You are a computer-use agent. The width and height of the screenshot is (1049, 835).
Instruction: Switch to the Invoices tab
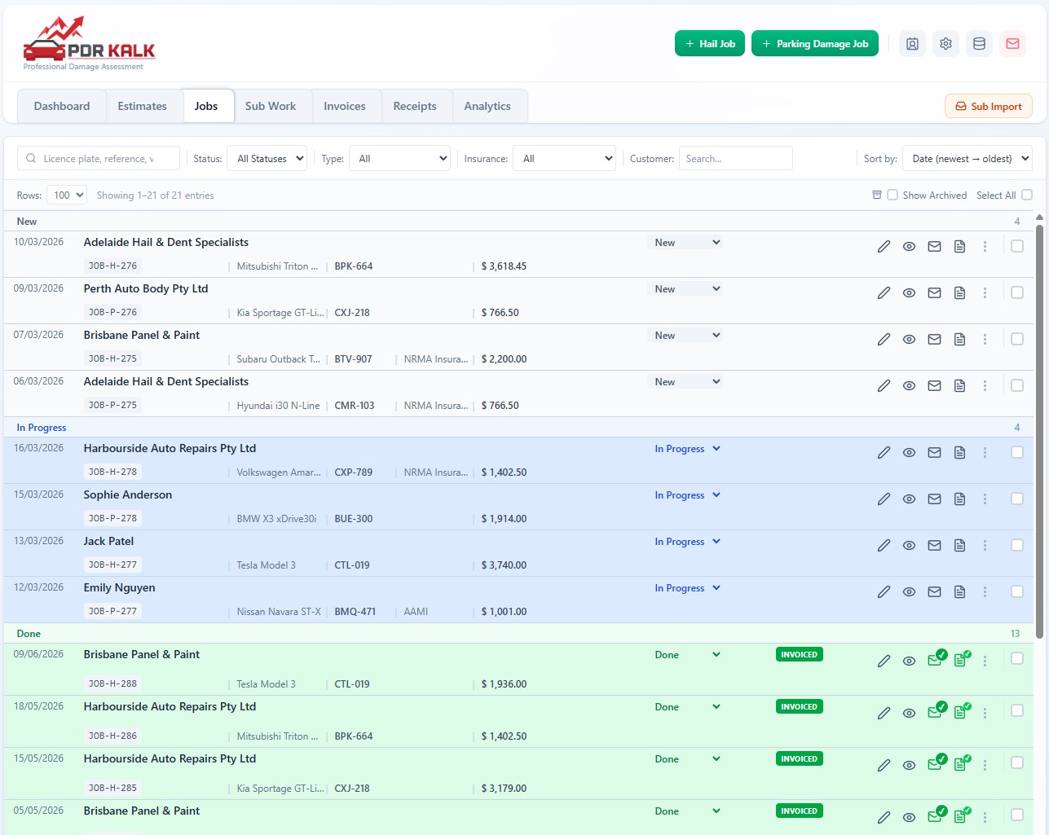(x=345, y=106)
